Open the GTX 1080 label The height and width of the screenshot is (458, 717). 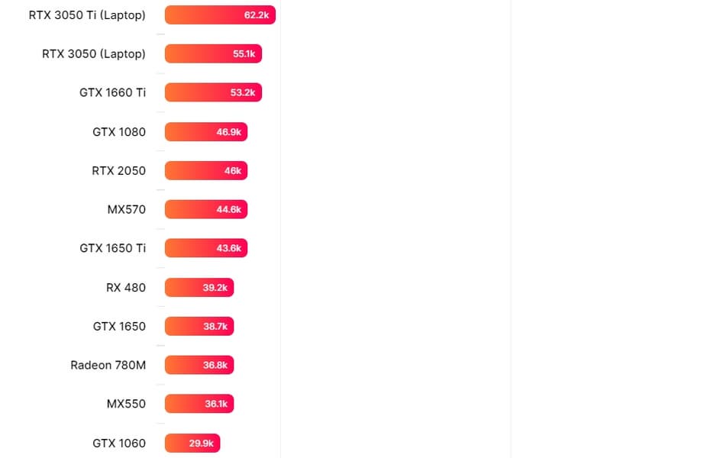click(119, 132)
